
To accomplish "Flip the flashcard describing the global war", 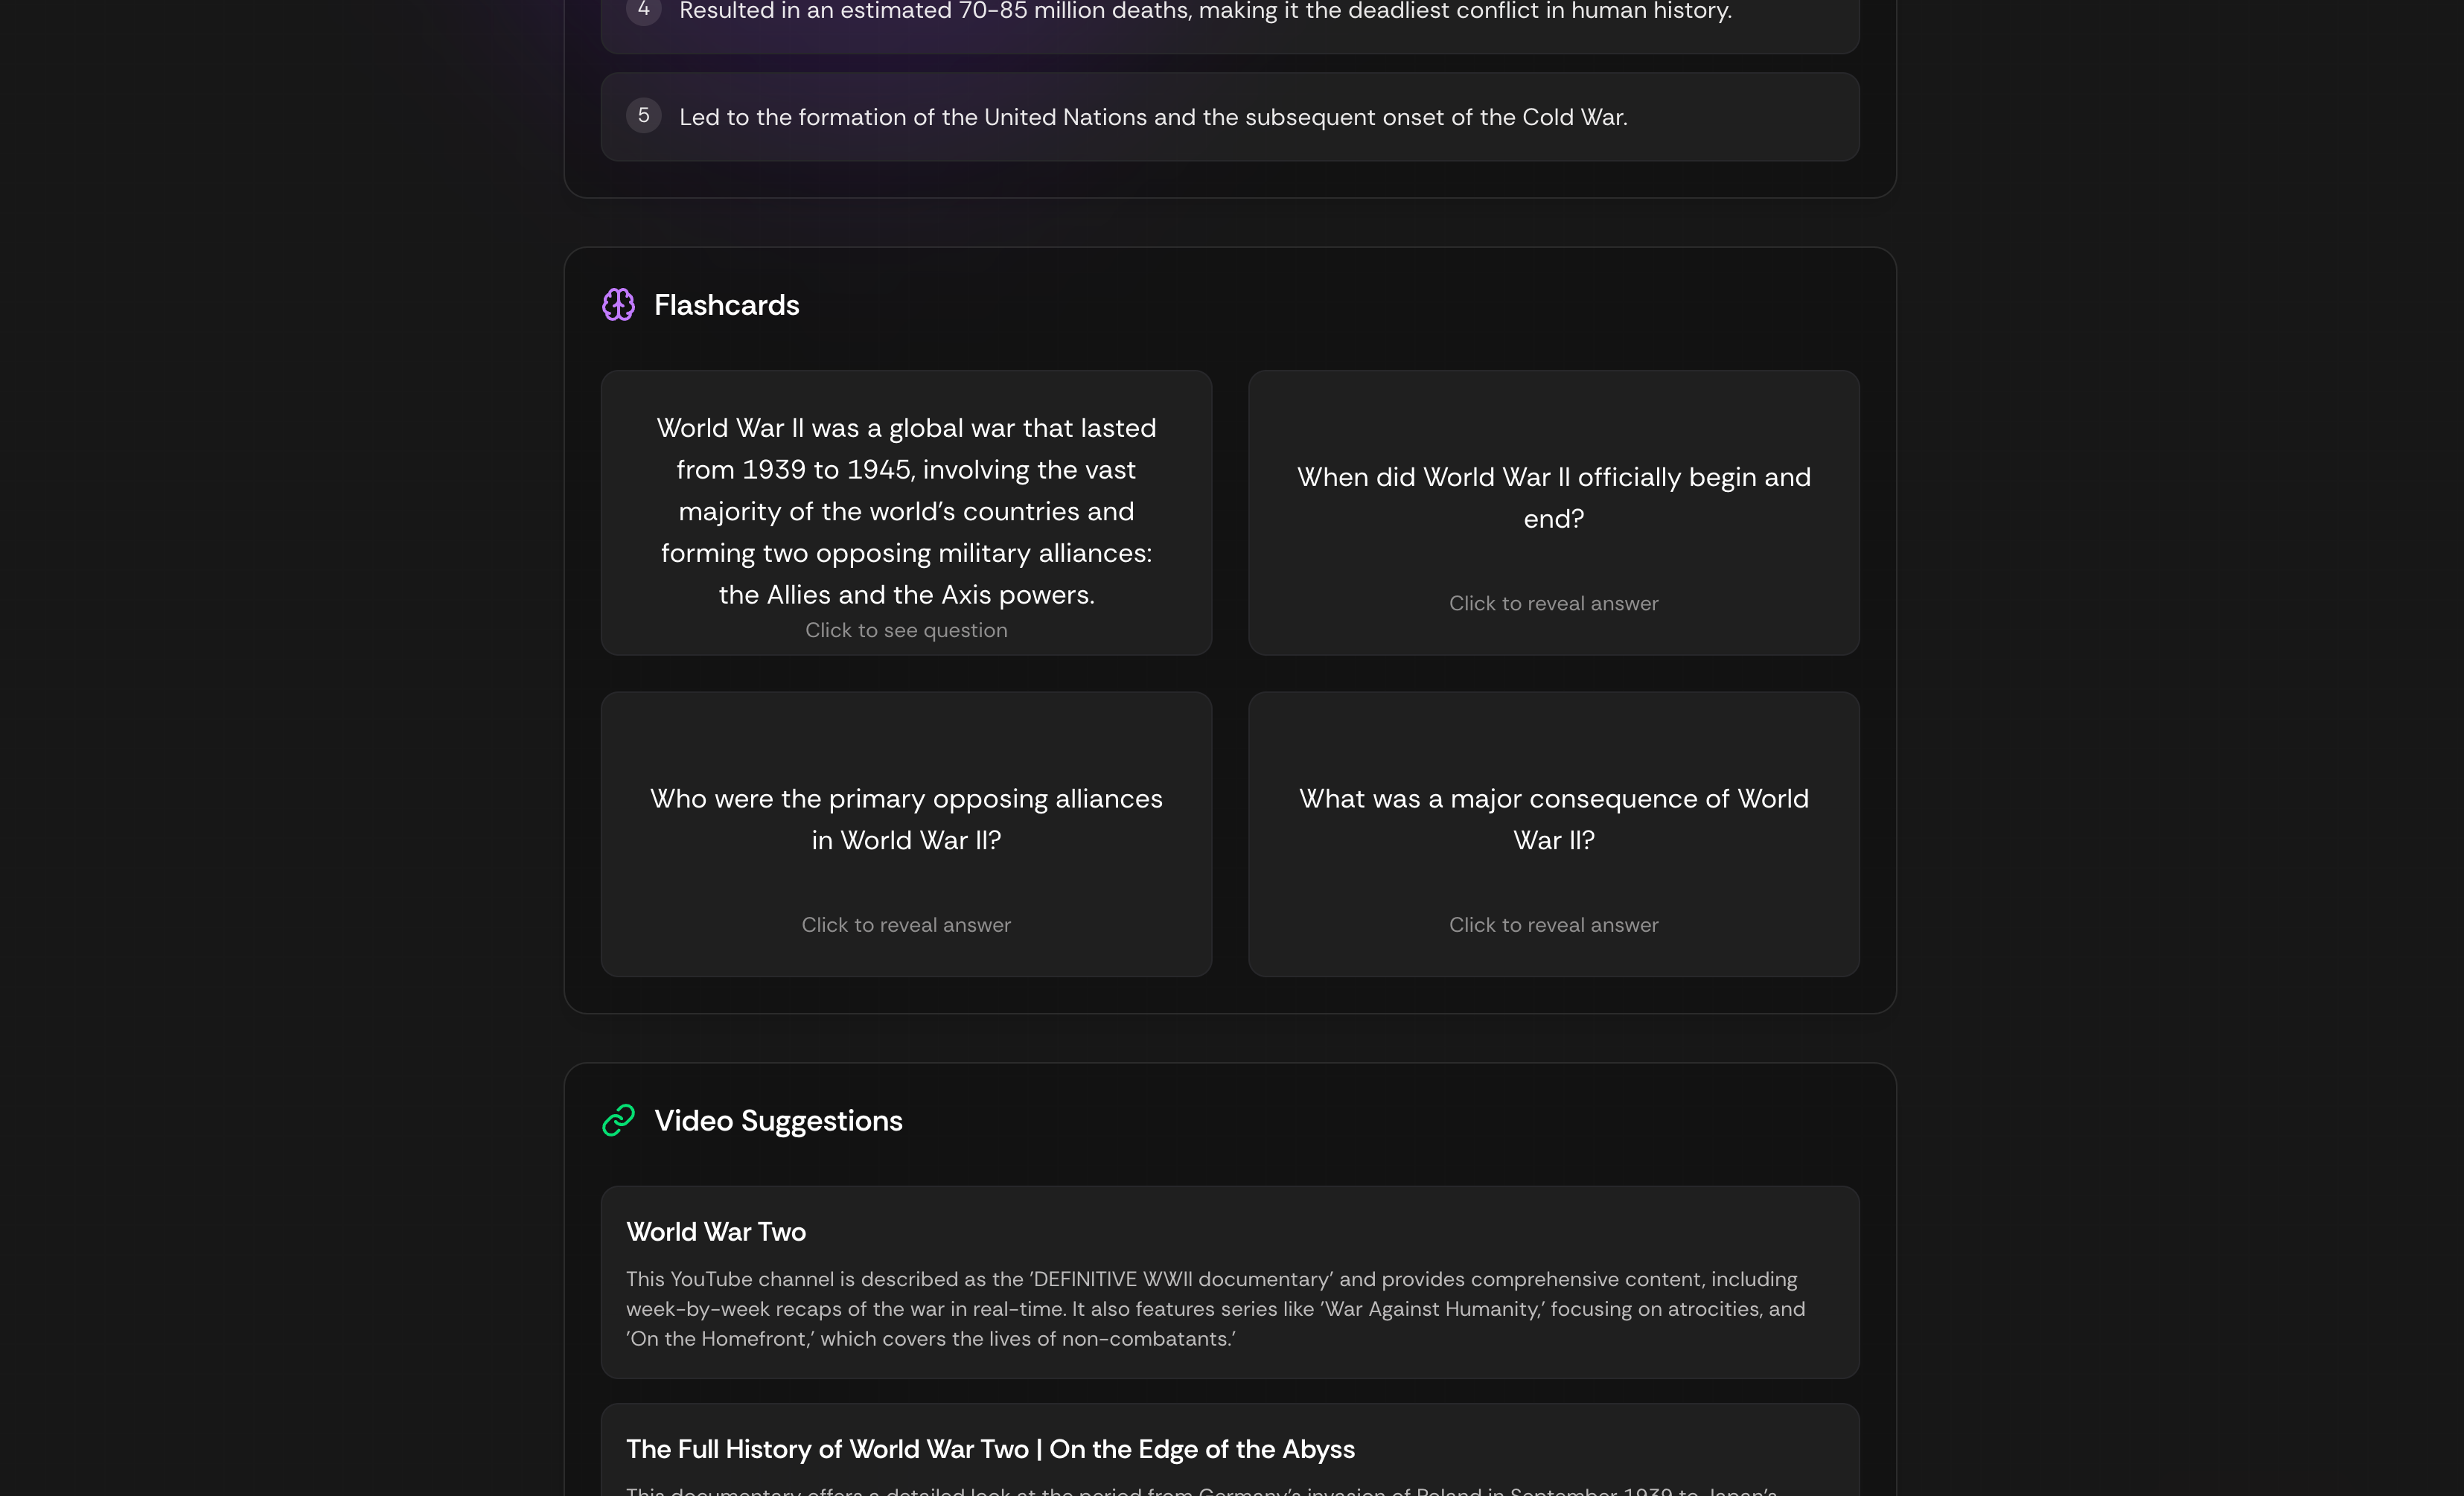I will [905, 513].
